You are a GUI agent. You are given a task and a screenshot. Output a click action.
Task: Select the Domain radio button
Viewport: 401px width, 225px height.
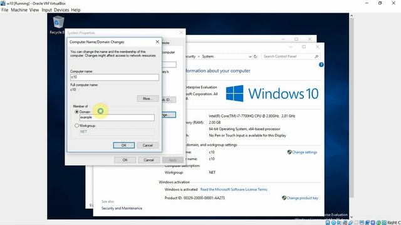[x=76, y=112]
